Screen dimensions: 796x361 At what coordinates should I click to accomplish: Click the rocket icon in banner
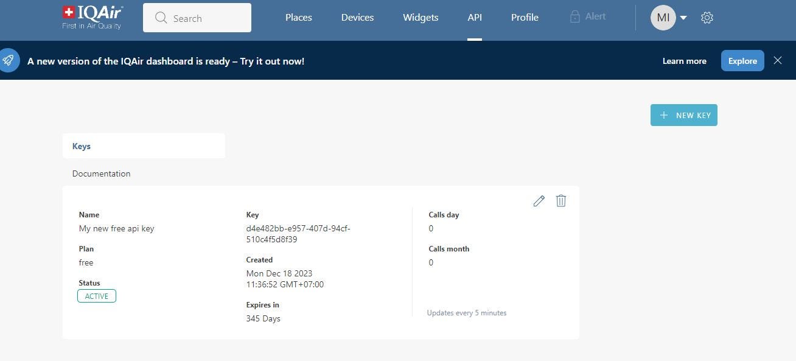click(x=8, y=60)
